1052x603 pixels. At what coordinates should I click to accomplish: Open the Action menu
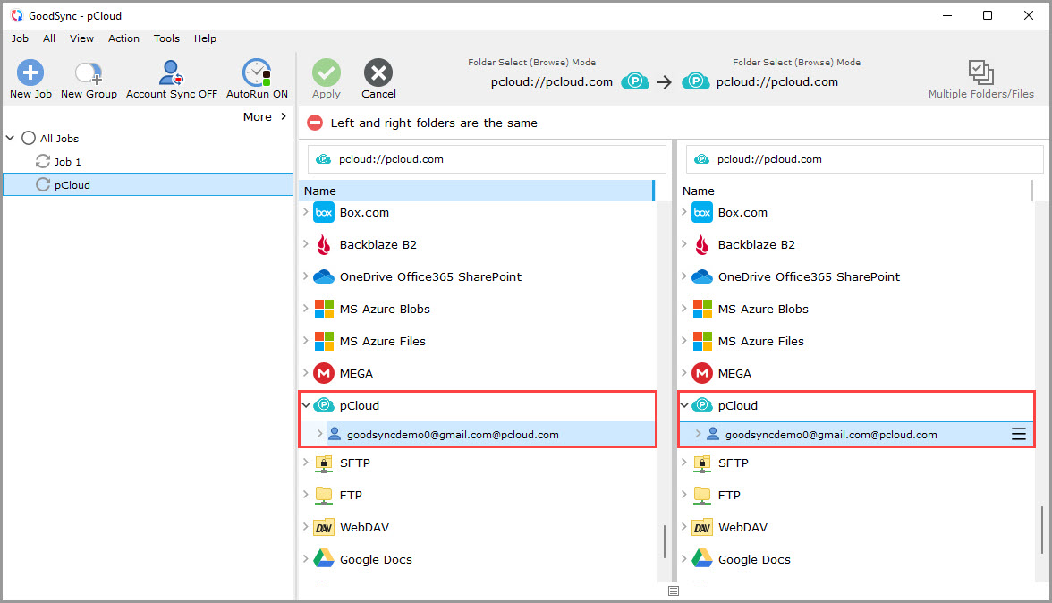click(x=123, y=38)
